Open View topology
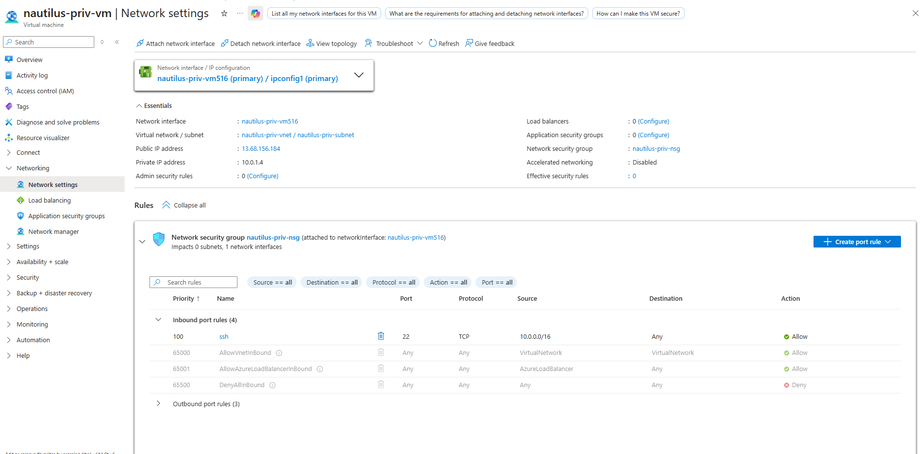The image size is (921, 454). tap(331, 43)
